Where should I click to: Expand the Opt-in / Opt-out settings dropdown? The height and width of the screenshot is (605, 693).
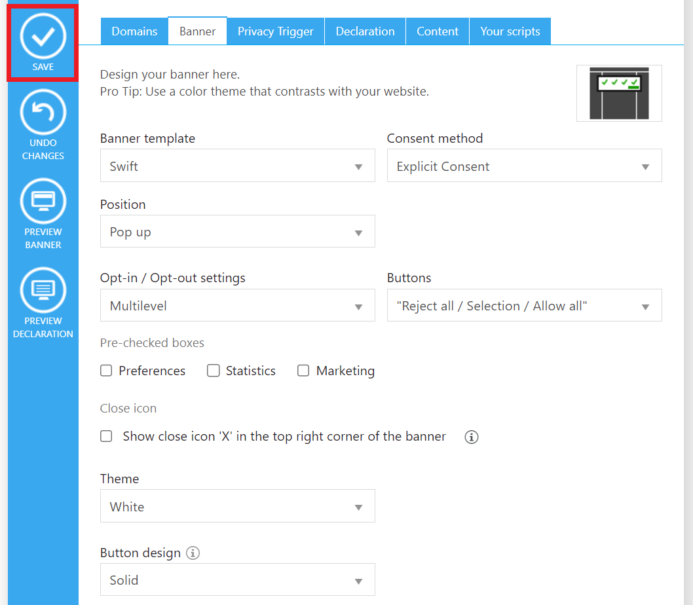237,306
